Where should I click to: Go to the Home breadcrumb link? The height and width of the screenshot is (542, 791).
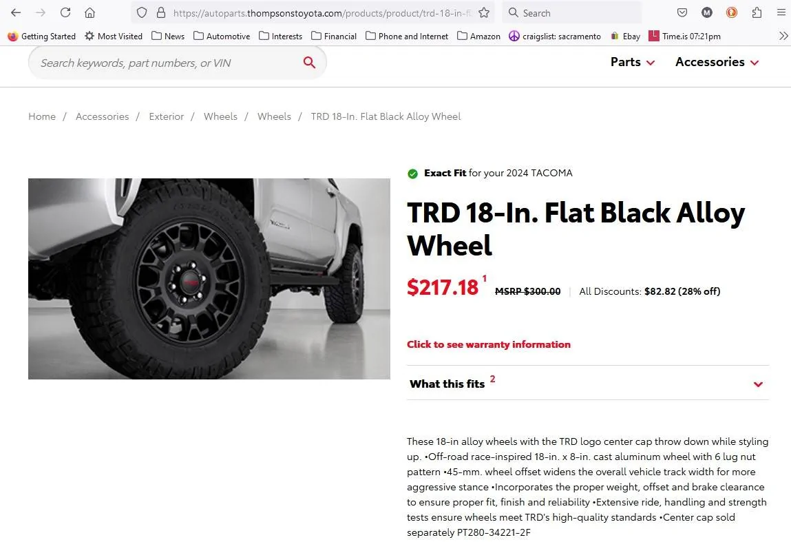click(x=42, y=116)
